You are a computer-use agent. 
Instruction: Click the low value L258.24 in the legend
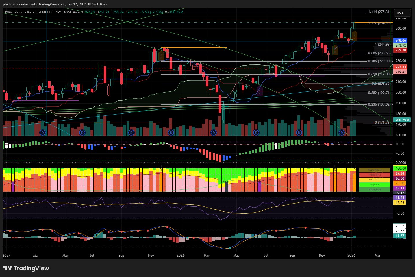click(118, 12)
